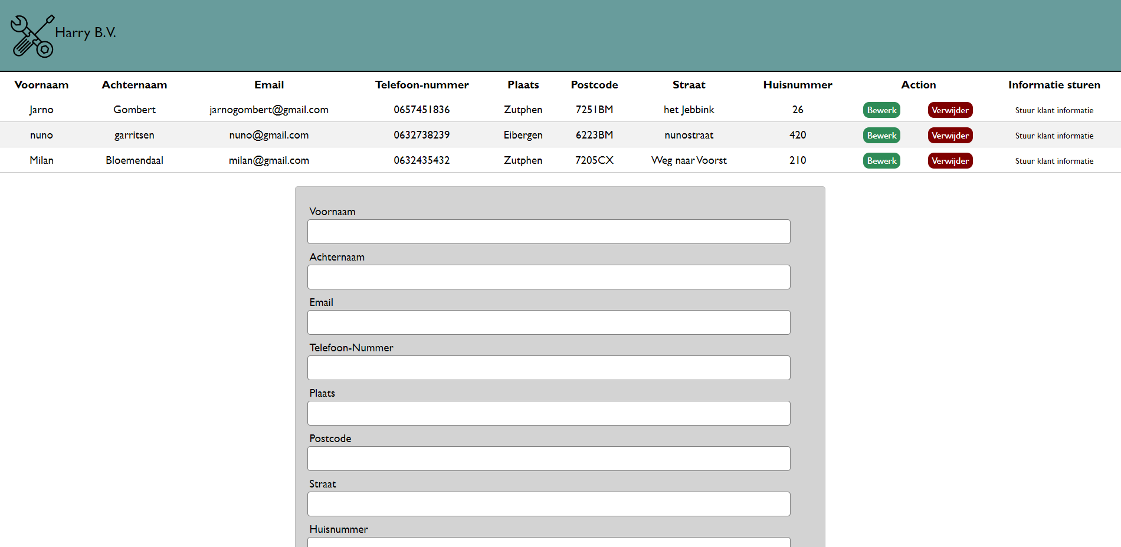Click the Telefoon-nummer column header

tap(422, 85)
